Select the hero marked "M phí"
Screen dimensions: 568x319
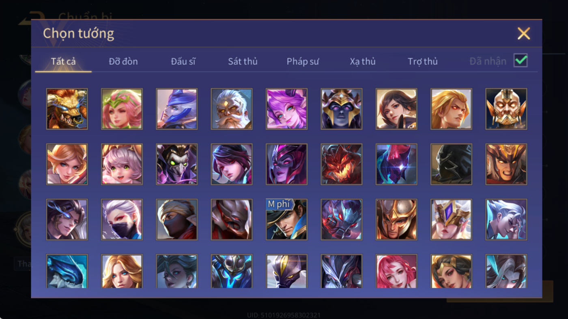[x=286, y=219]
